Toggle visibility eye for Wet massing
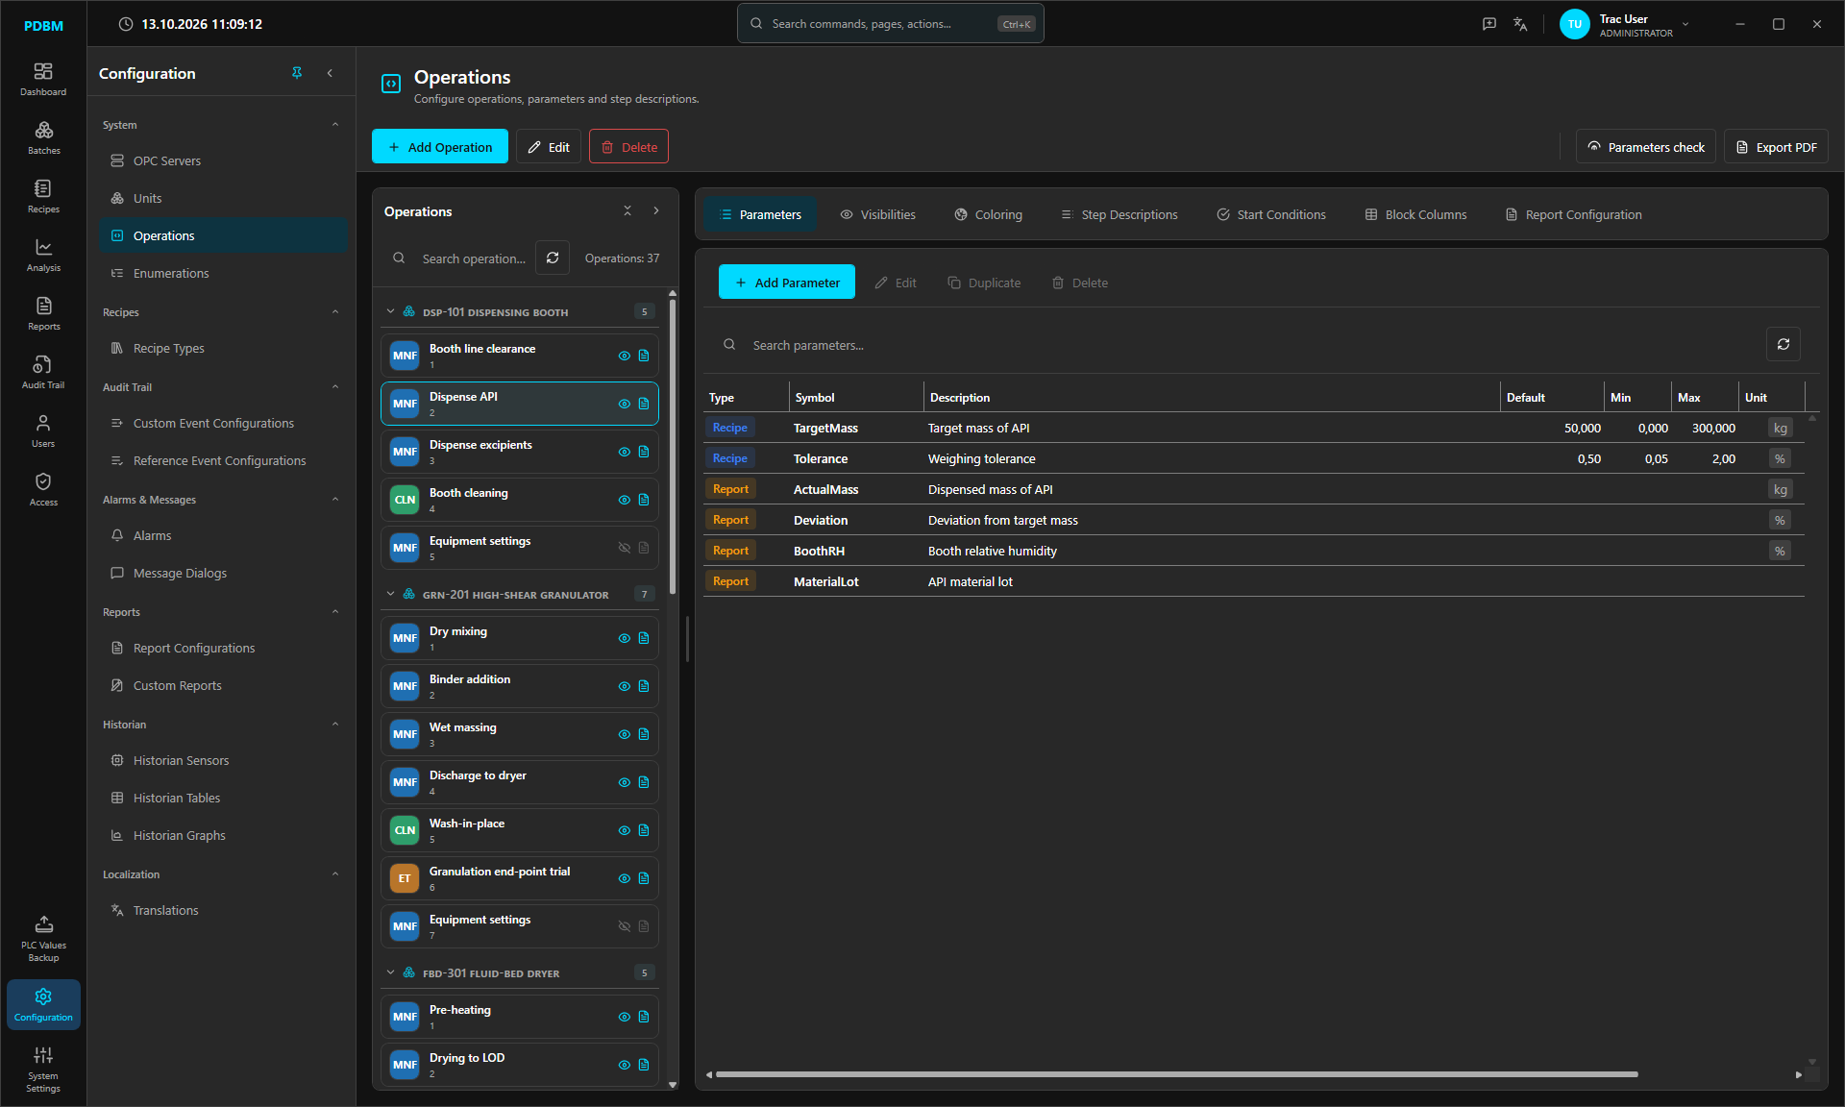1845x1107 pixels. click(625, 734)
